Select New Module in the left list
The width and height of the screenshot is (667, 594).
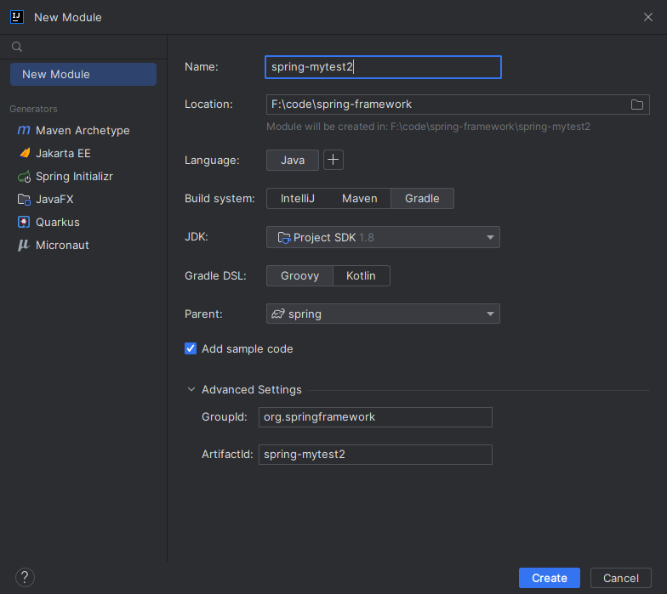click(x=83, y=75)
